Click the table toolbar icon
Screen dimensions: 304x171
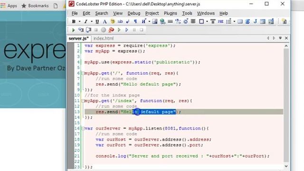coord(240,21)
